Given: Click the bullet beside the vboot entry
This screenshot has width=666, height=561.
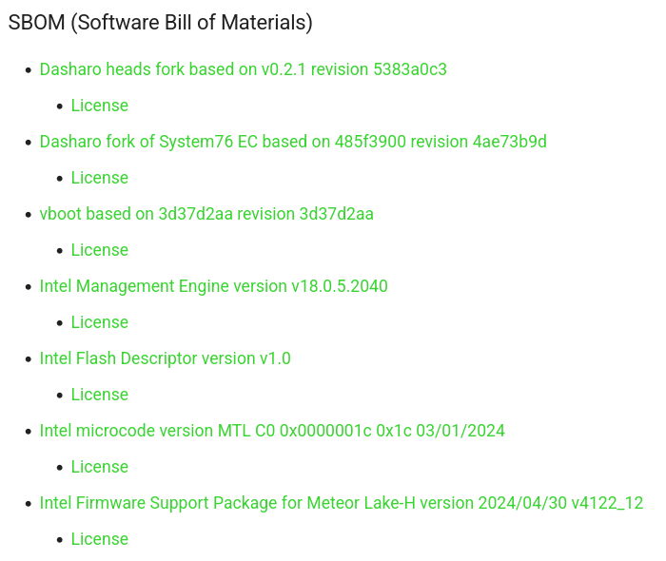Looking at the screenshot, I should pos(29,215).
